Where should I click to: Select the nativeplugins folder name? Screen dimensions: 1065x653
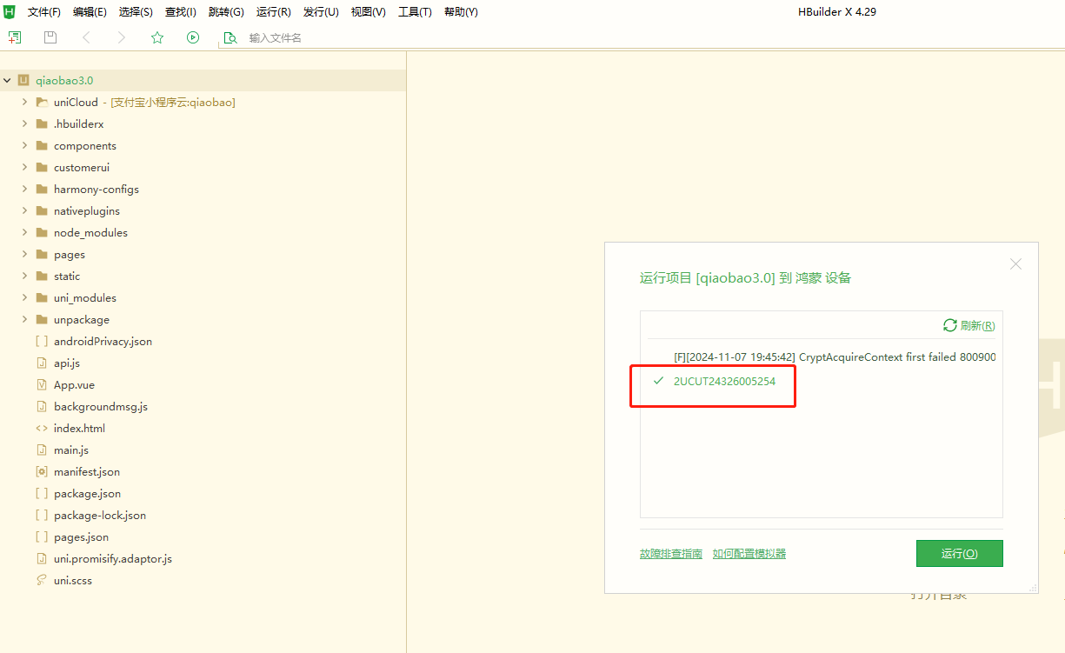87,210
